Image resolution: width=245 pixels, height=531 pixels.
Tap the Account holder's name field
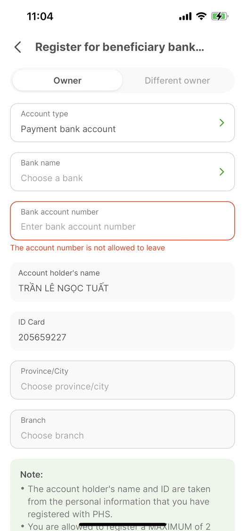pos(122,282)
